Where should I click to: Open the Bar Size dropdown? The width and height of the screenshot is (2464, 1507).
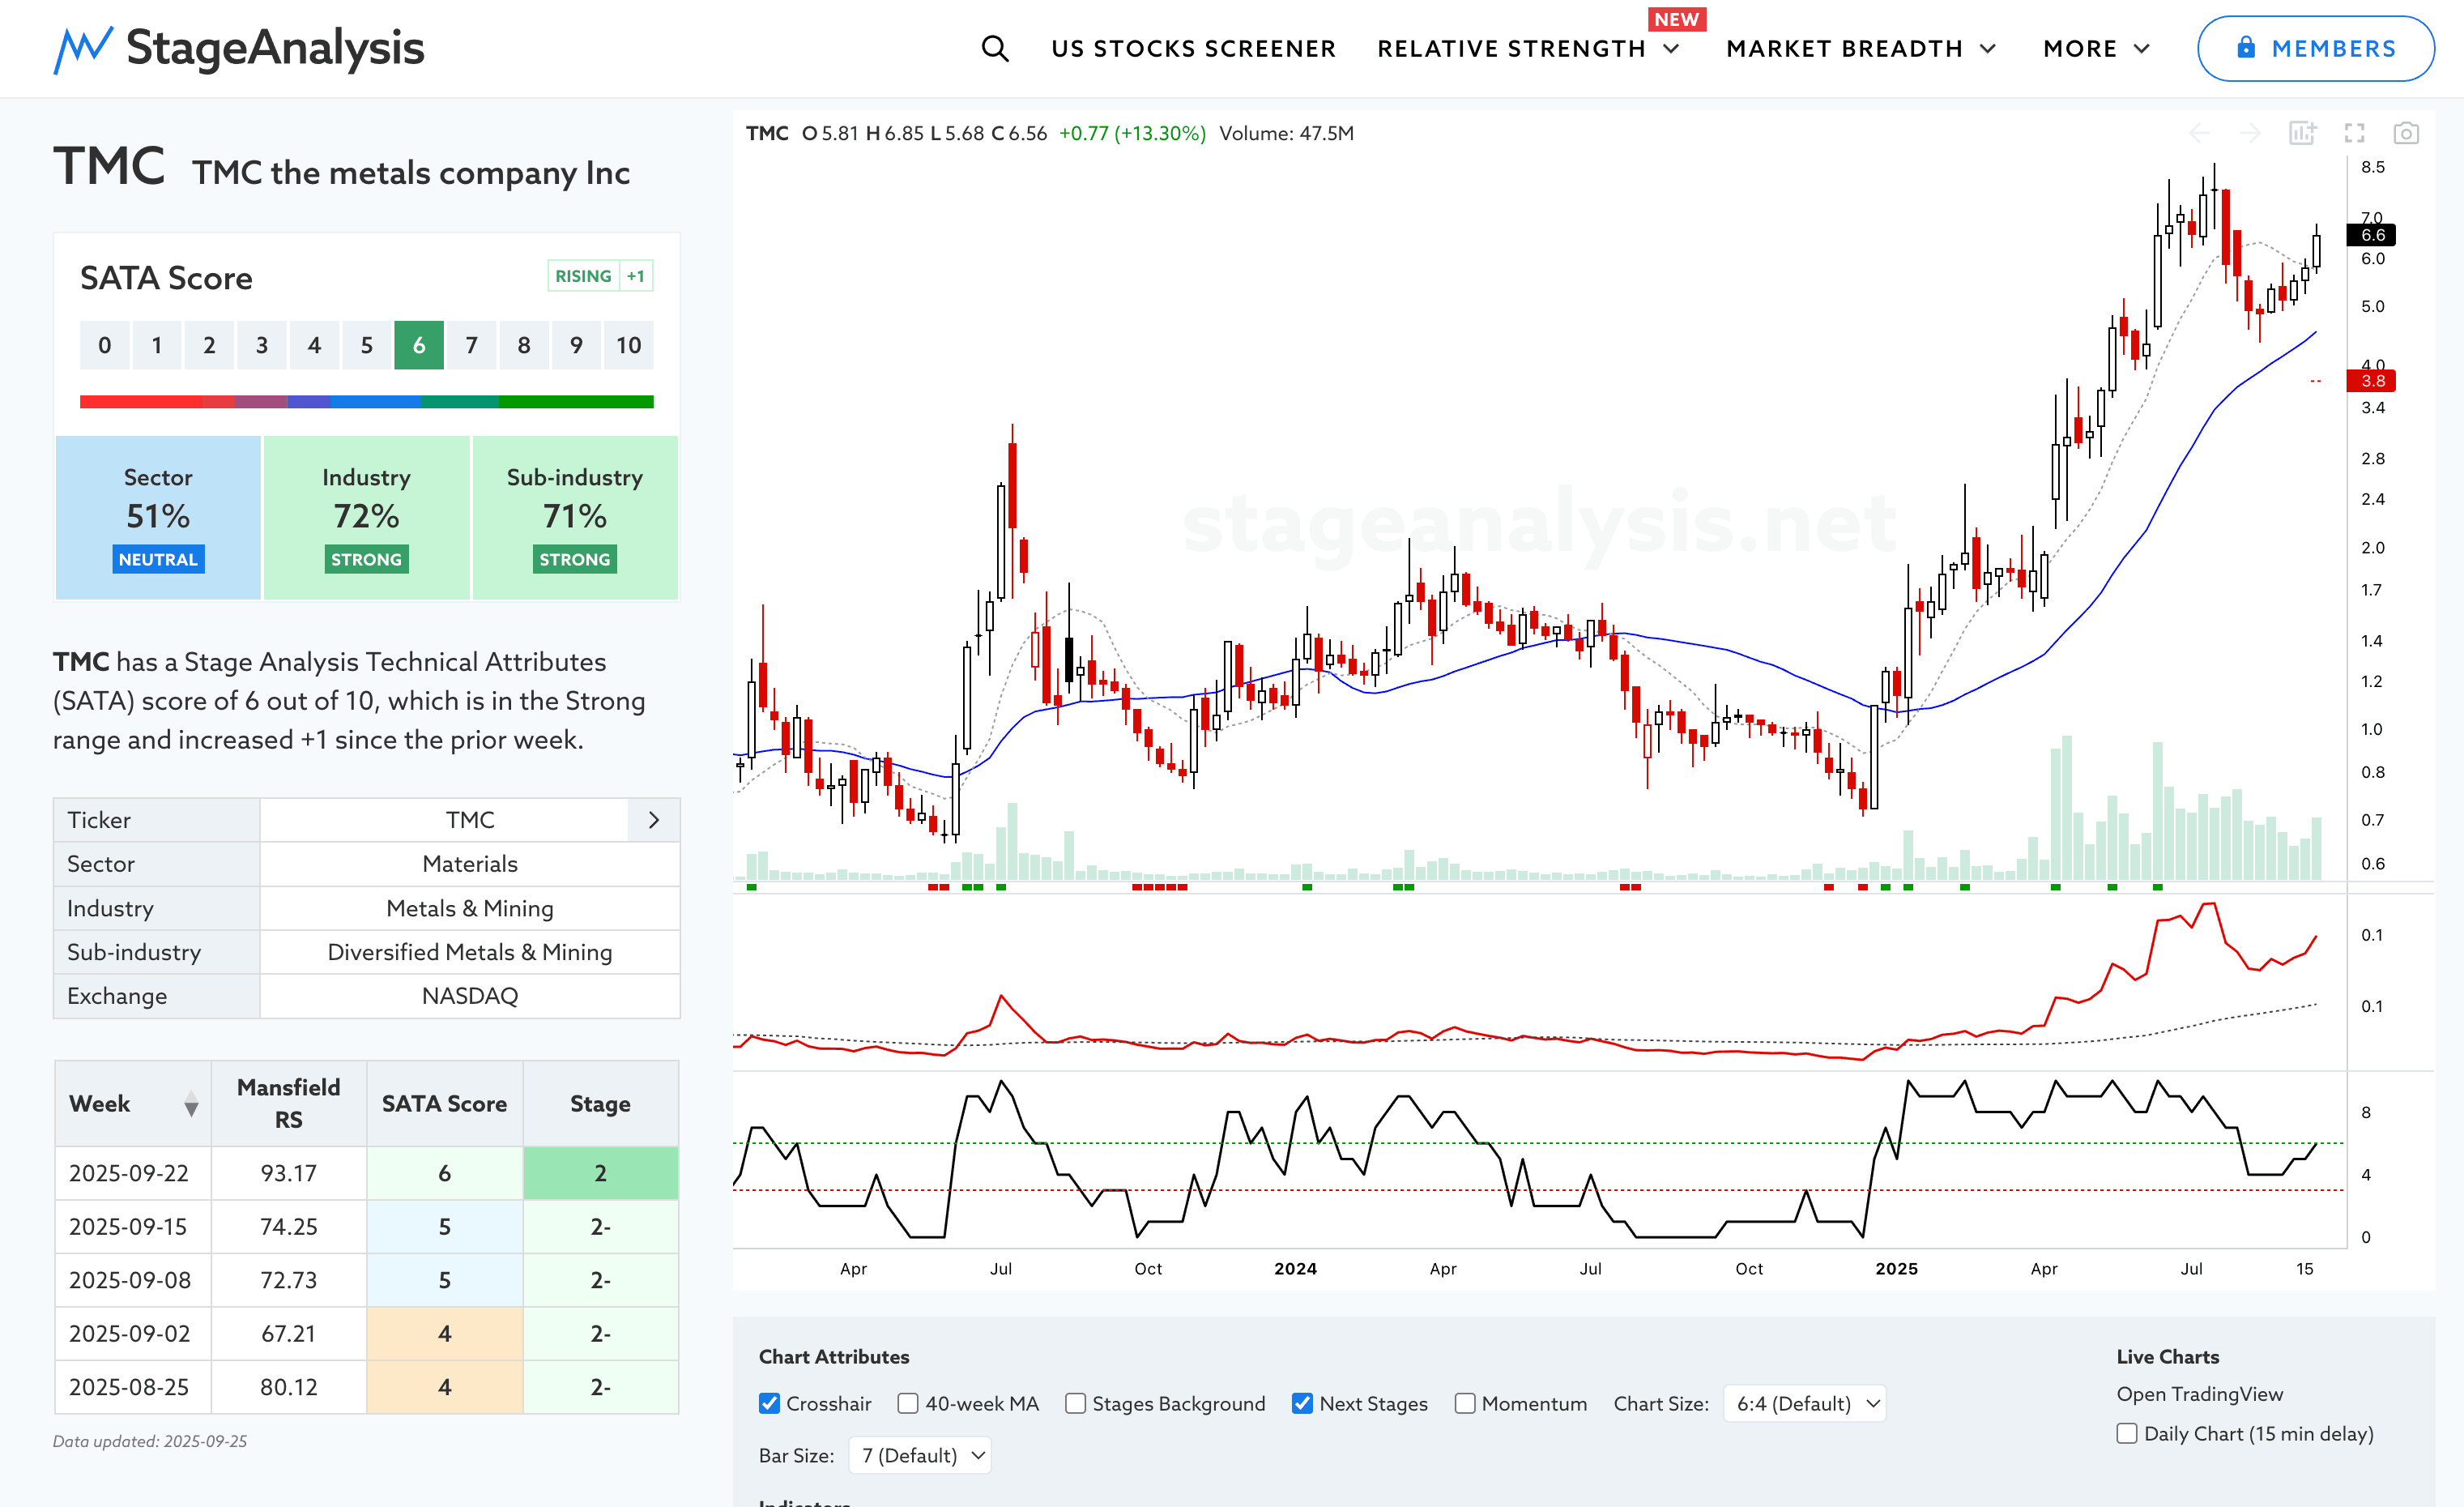920,1455
